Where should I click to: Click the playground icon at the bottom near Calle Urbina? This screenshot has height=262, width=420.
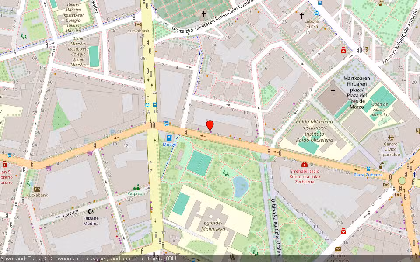(x=255, y=252)
